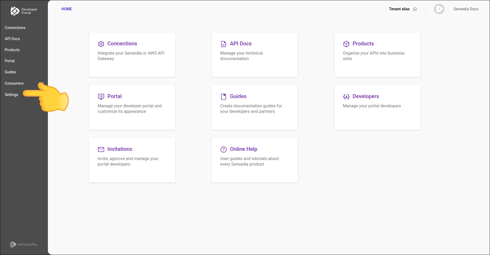Open the Invitations card title link

(x=120, y=149)
